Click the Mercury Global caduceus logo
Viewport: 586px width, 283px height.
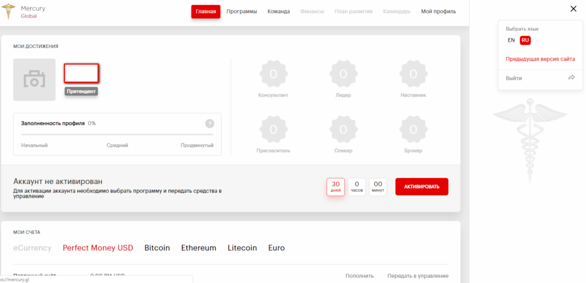[9, 11]
